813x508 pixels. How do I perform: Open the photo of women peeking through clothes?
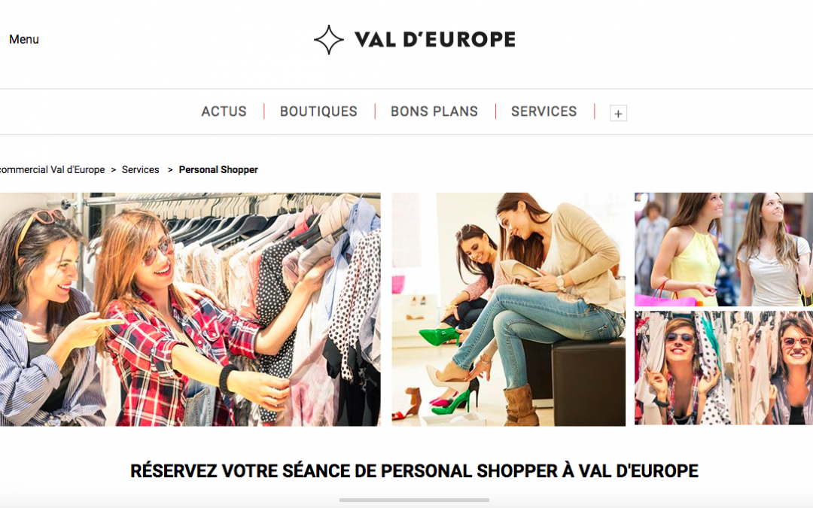click(724, 368)
